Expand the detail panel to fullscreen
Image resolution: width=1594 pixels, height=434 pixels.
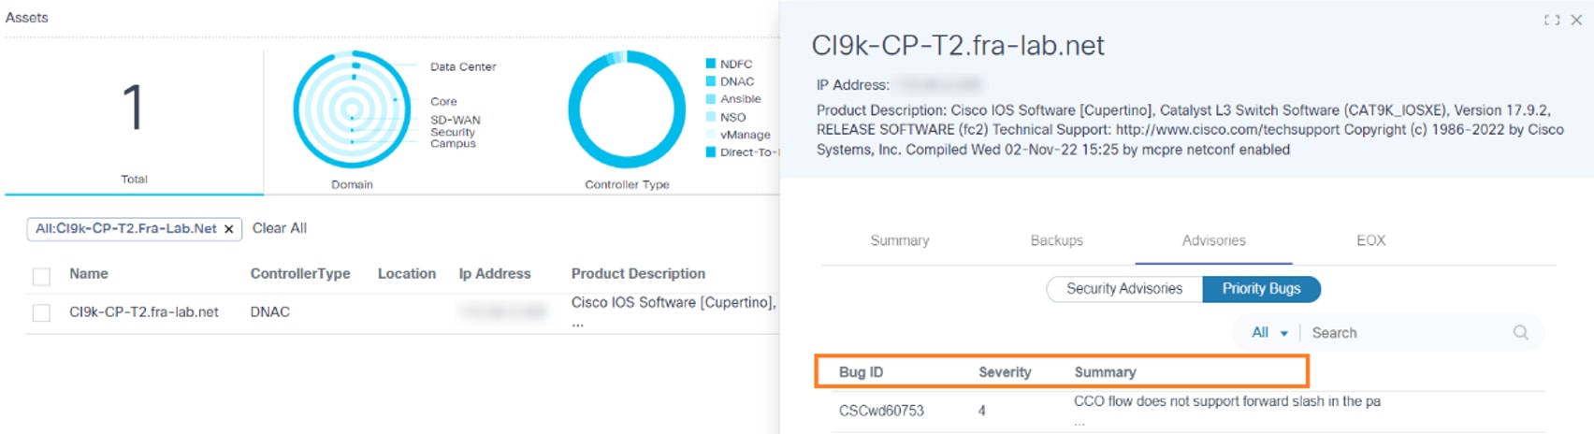coord(1552,20)
